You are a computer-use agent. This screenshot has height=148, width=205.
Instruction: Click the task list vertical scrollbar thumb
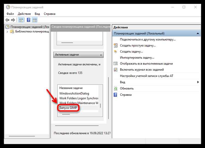(100, 106)
